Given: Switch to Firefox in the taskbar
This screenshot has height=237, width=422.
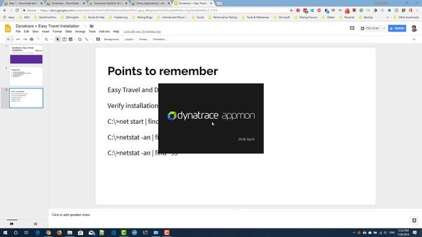Looking at the screenshot, I should point(59,232).
